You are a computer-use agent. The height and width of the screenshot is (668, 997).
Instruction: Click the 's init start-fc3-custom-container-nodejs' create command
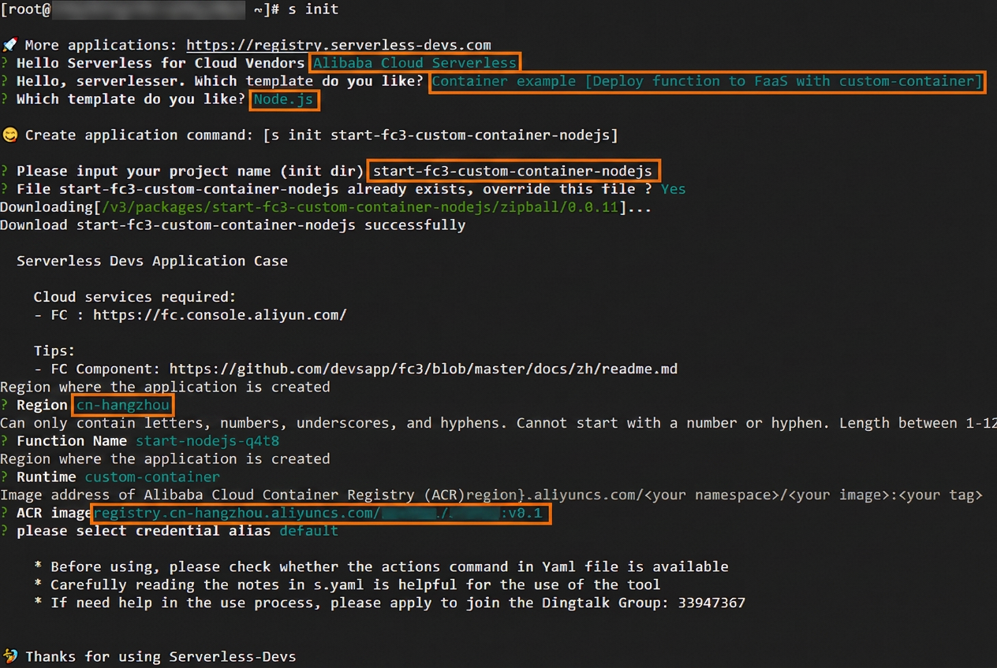tap(440, 135)
